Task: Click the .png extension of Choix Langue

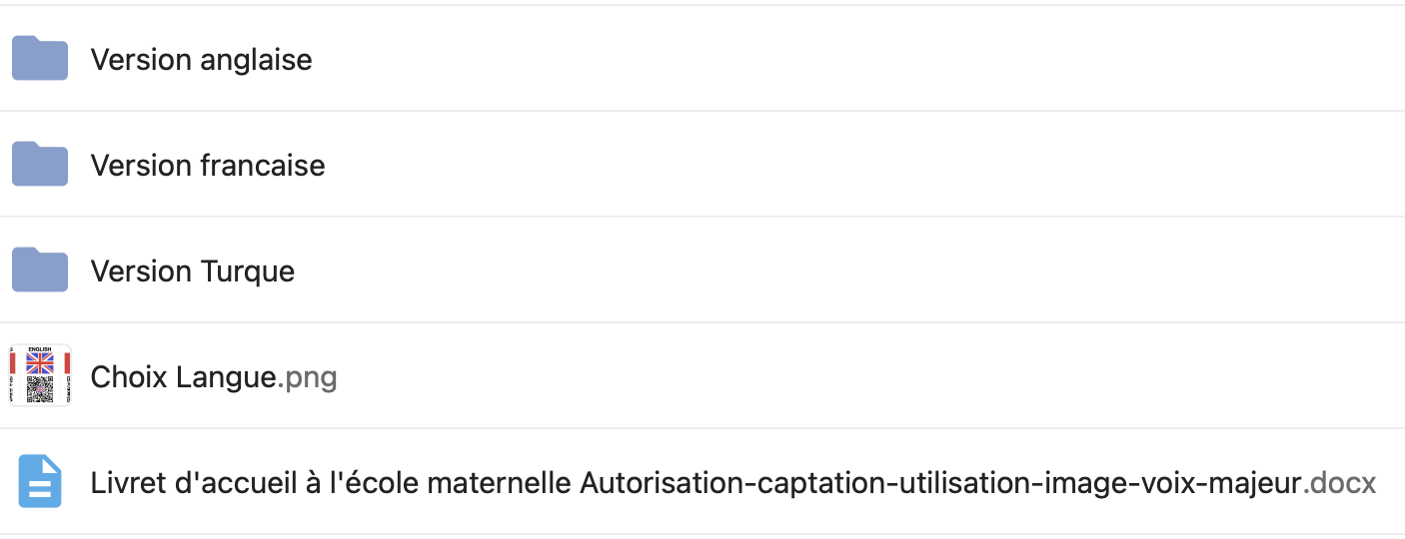Action: coord(307,378)
